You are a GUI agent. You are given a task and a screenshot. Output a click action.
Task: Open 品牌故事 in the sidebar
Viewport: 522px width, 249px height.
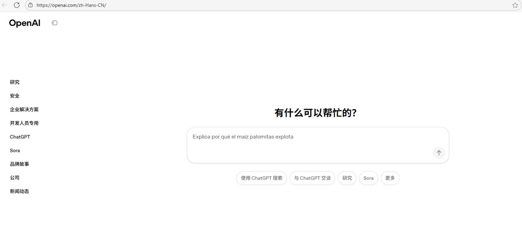click(x=20, y=164)
